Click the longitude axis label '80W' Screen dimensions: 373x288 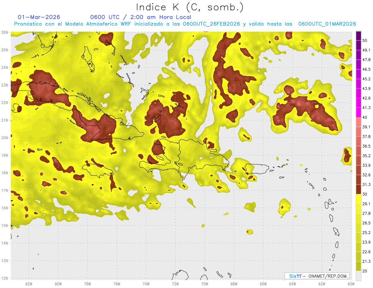point(58,284)
